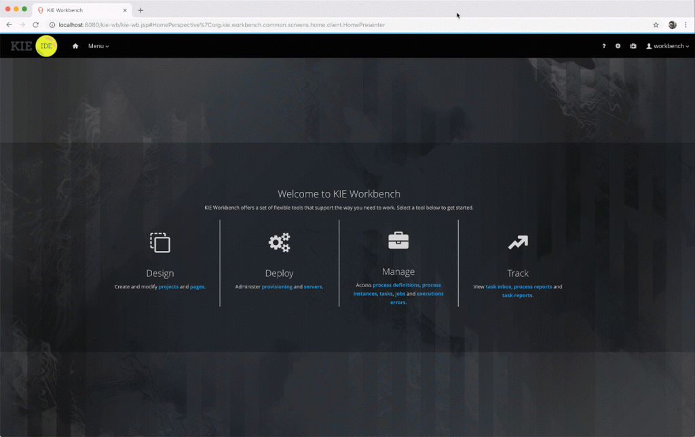
Task: Reload the page with the refresh icon
Action: [35, 25]
